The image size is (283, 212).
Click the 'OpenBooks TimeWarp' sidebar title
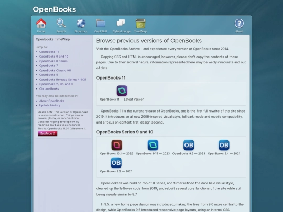point(53,39)
